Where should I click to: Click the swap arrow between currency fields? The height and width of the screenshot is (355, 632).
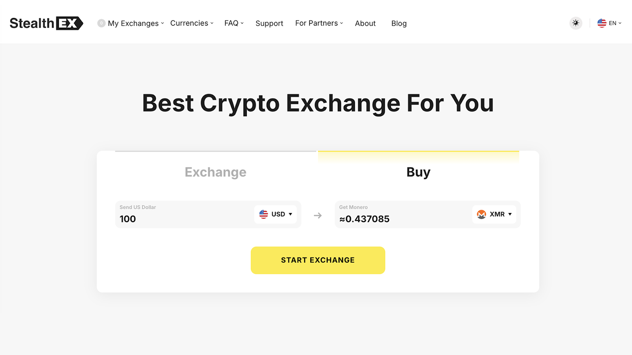[318, 215]
